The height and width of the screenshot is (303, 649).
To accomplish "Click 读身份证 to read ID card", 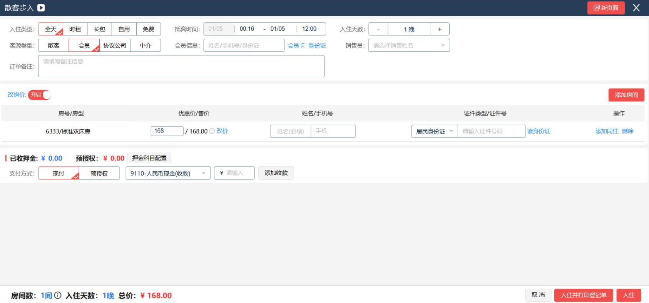I will pos(539,131).
